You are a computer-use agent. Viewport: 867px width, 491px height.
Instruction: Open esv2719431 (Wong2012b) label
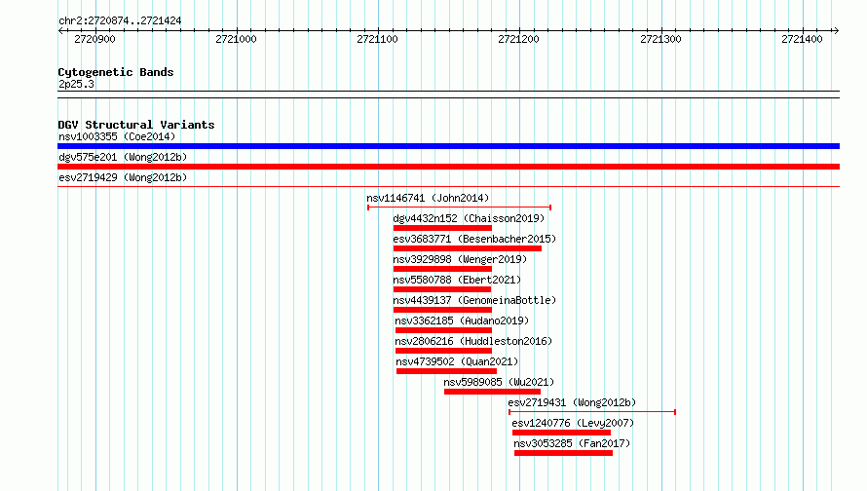point(572,402)
